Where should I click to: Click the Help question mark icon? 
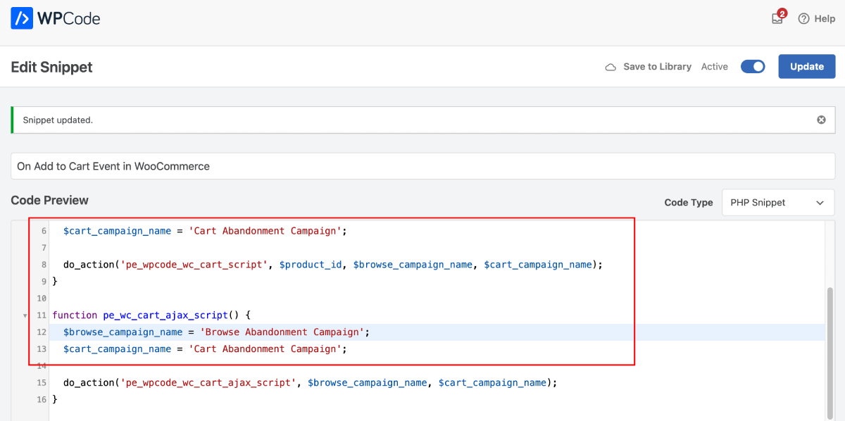803,19
